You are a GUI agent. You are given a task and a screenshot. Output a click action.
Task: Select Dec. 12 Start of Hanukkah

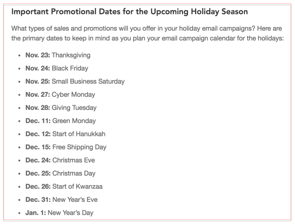[66, 134]
